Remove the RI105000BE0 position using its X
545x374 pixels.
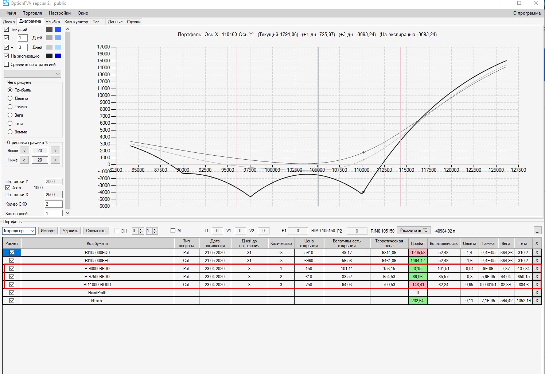(537, 260)
